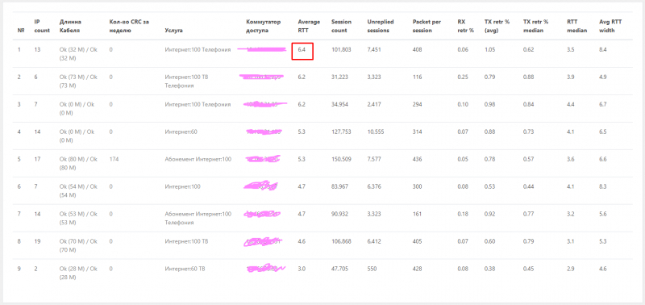Click unreplied sessions value 7,451
The image size is (645, 305).
point(374,50)
